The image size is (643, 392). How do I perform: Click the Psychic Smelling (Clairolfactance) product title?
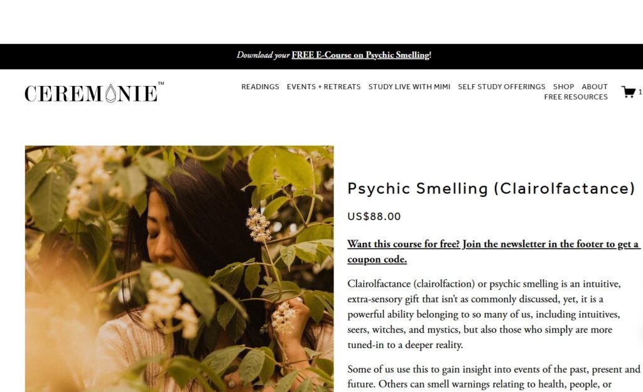click(491, 188)
